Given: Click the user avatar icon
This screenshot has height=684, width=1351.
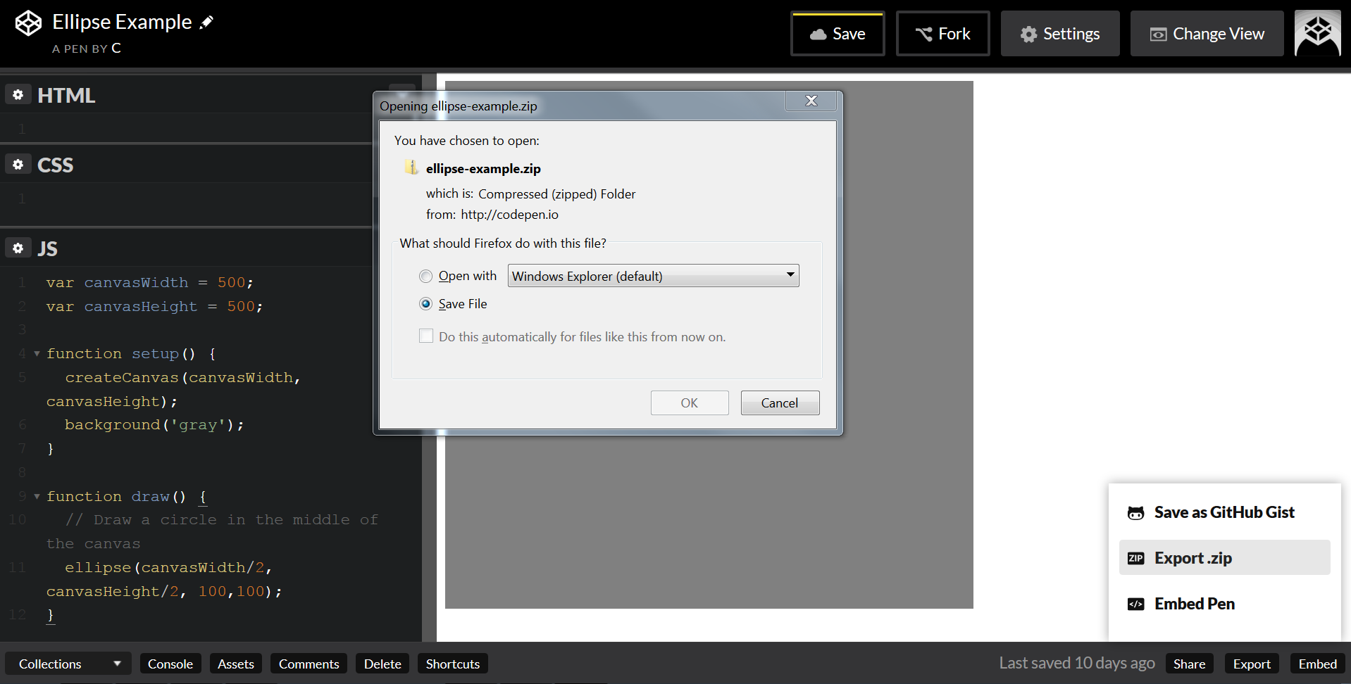Looking at the screenshot, I should (1318, 33).
